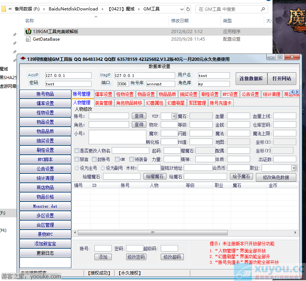Screen dimensions: 306x281
Task: Select the 设为主号 radio option
Action: (x=77, y=168)
